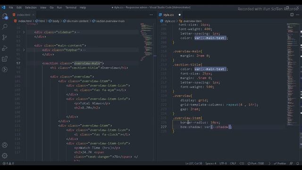Click style.css in right breadcrumb
This screenshot has height=170, width=302.
point(170,21)
